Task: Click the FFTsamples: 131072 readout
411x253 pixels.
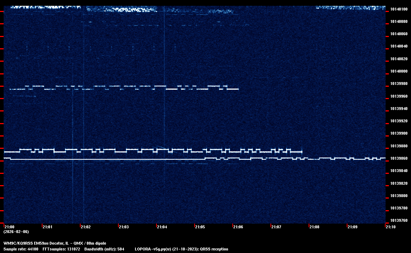Action: 61,249
